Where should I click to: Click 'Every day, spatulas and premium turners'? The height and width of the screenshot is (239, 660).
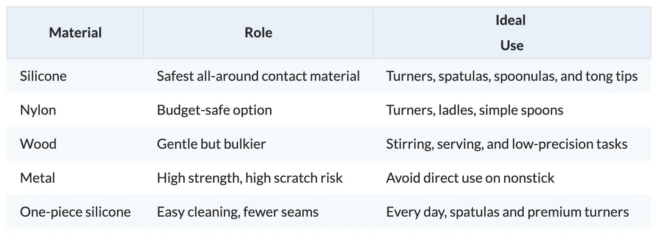pos(507,212)
